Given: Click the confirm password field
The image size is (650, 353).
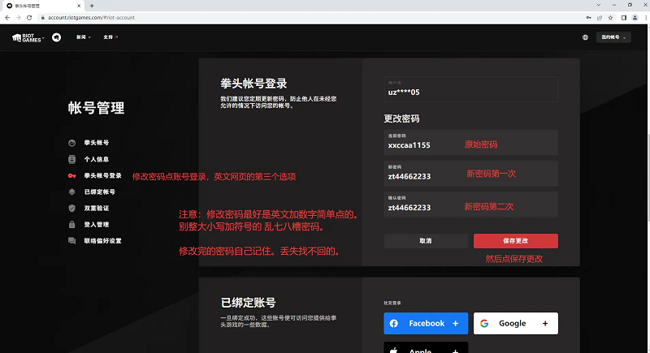Looking at the screenshot, I should pos(470,204).
